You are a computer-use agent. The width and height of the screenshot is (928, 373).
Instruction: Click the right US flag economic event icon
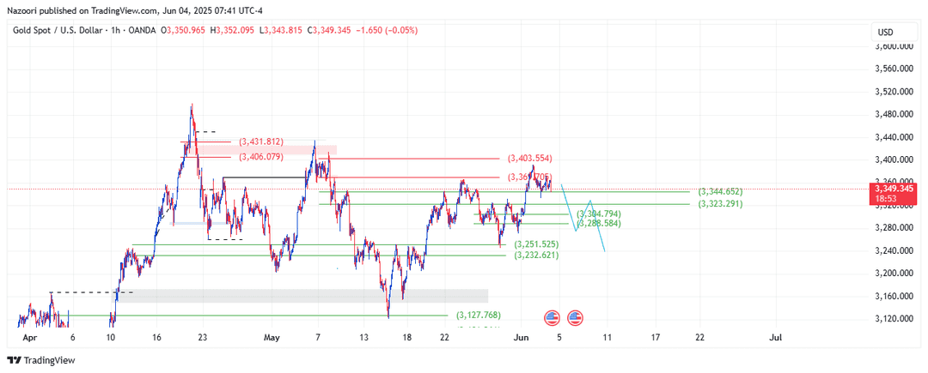[x=575, y=318]
